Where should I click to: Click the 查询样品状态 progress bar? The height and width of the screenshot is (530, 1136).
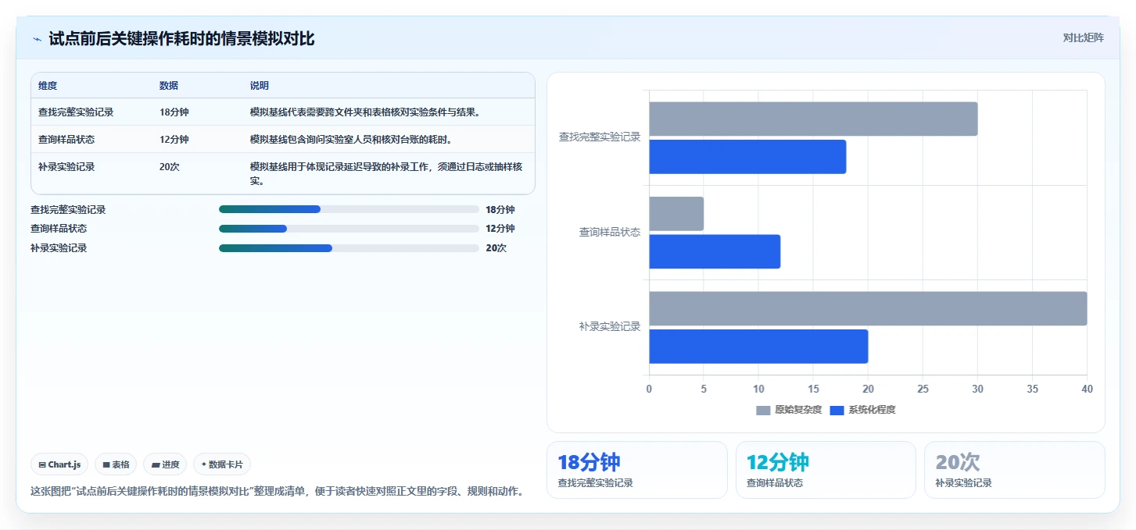point(349,229)
